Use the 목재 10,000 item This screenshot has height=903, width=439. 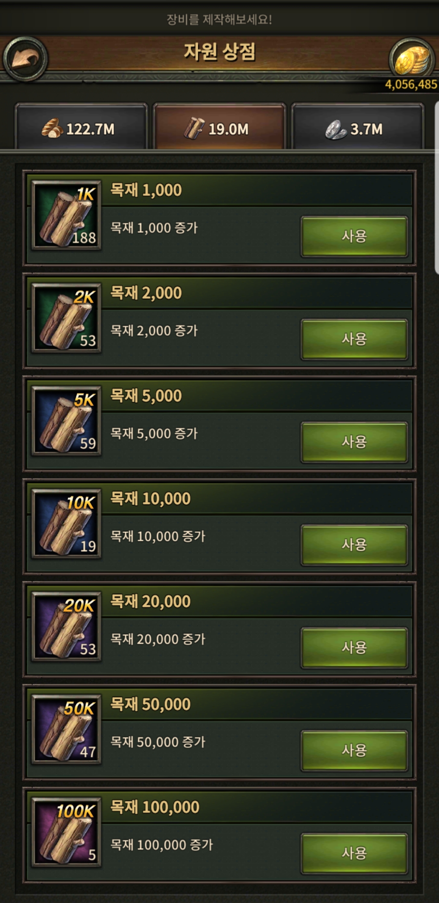pos(354,545)
